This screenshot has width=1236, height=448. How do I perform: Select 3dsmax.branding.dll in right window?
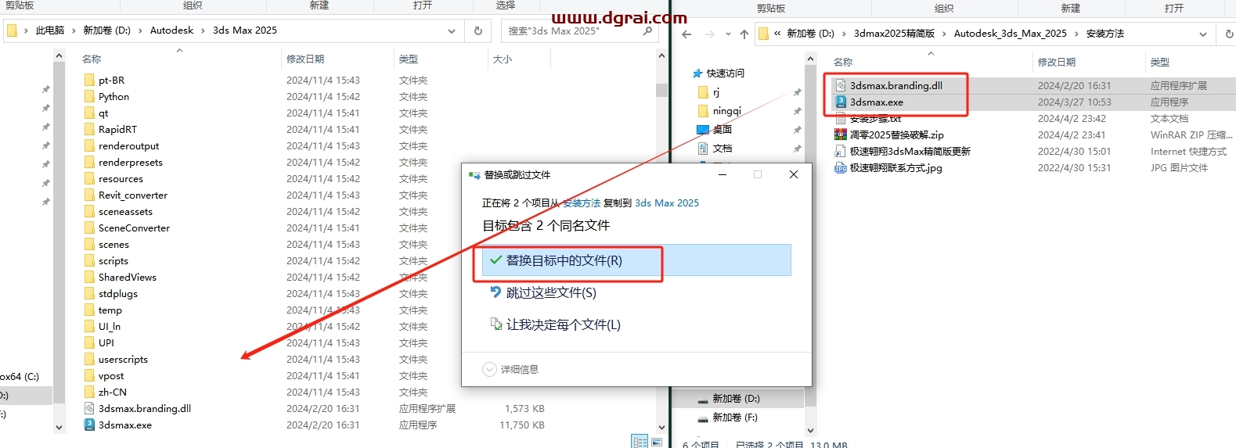coord(896,85)
